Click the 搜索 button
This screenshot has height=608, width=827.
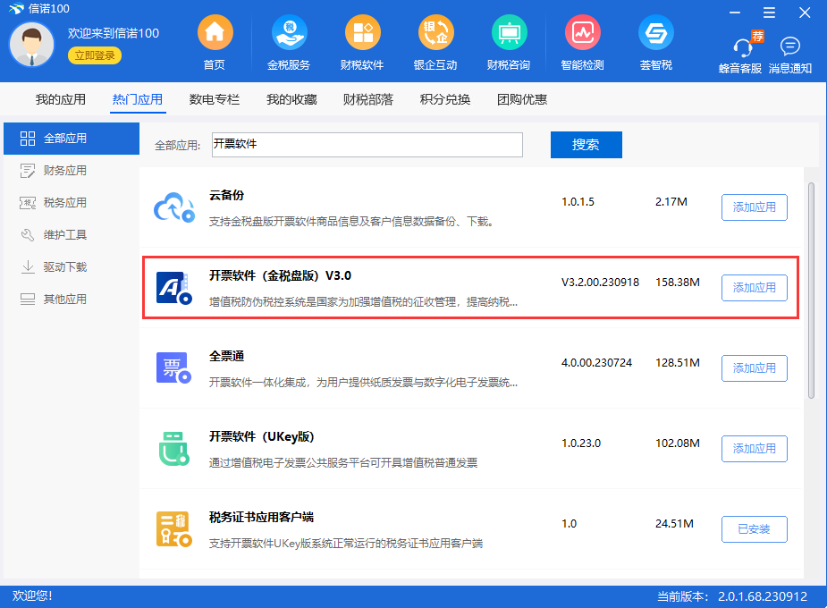(586, 145)
